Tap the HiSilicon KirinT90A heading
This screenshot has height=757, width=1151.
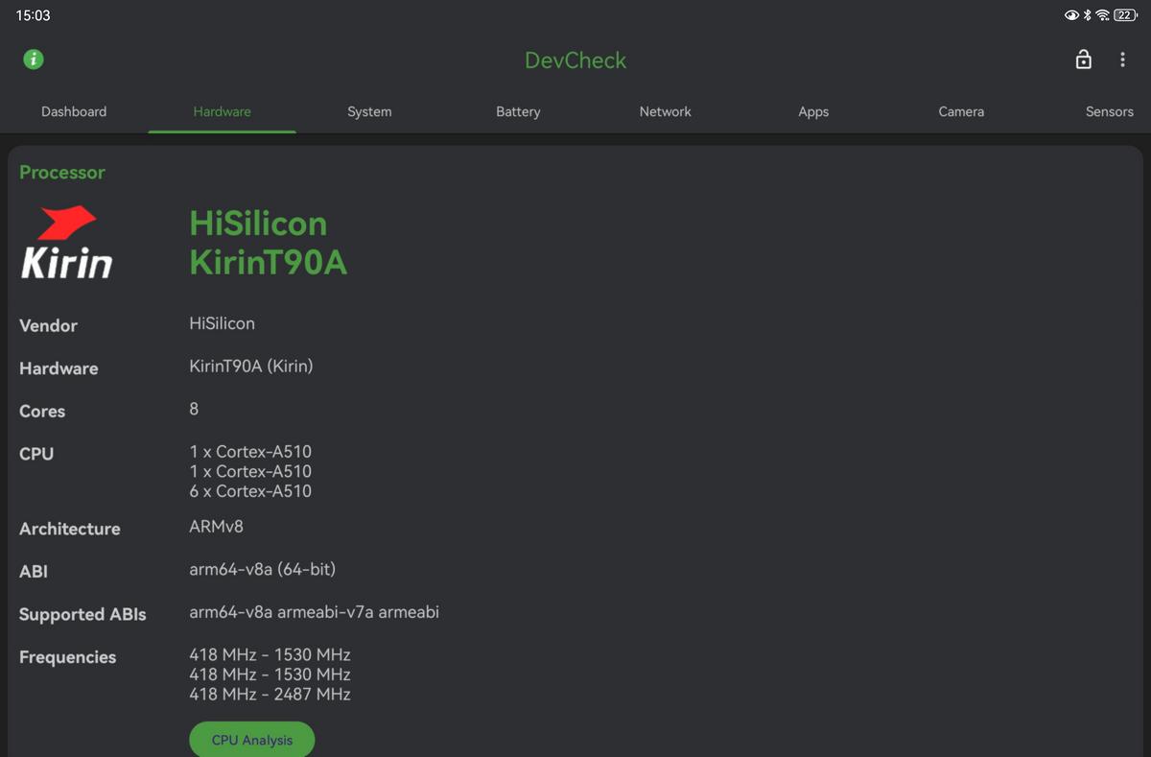click(269, 243)
